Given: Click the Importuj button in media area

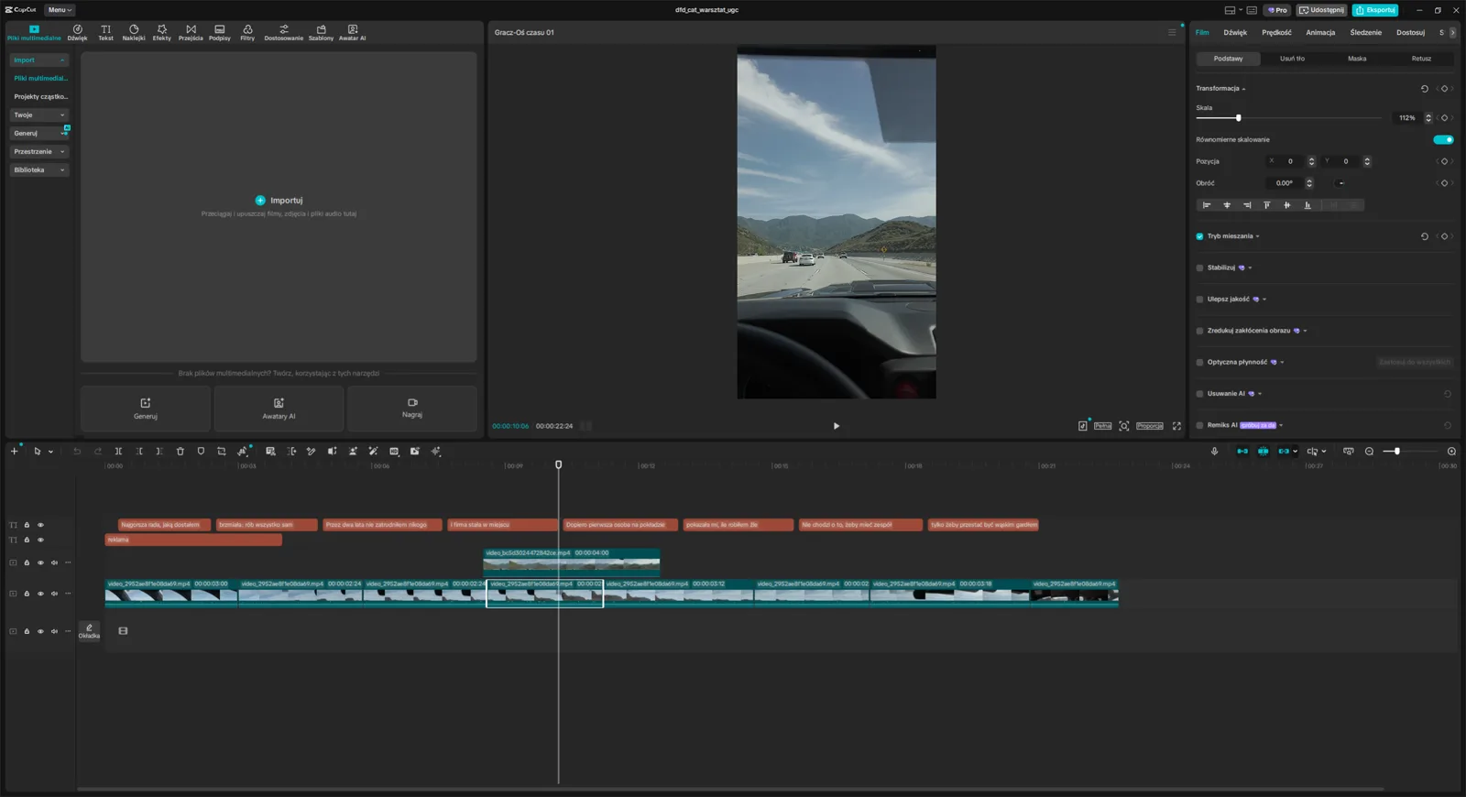Looking at the screenshot, I should click(x=279, y=201).
